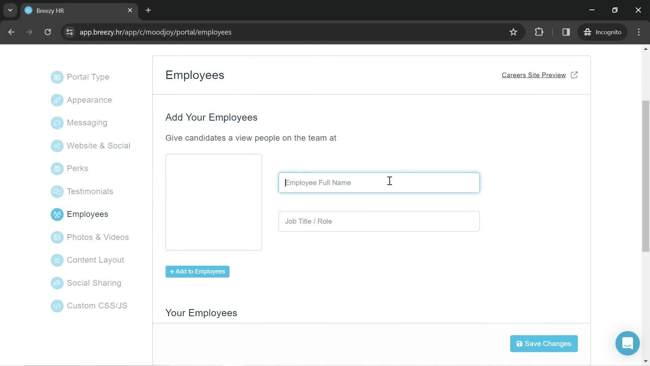Image resolution: width=650 pixels, height=366 pixels.
Task: Expand Your Employees section below
Action: click(x=201, y=312)
